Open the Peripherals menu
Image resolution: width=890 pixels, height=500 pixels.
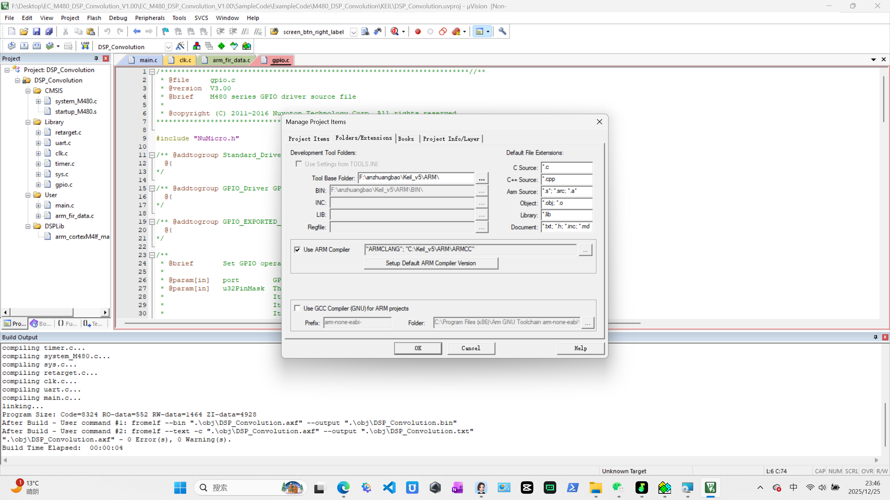(x=149, y=18)
